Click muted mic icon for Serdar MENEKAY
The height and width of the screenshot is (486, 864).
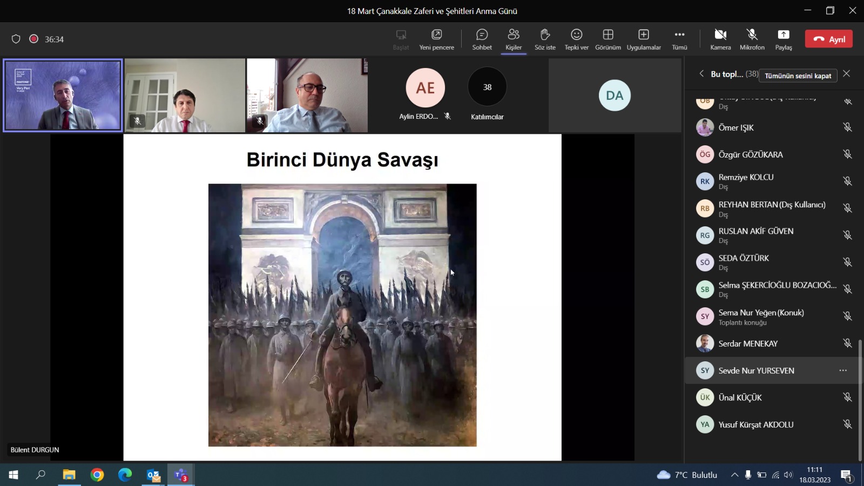point(847,343)
